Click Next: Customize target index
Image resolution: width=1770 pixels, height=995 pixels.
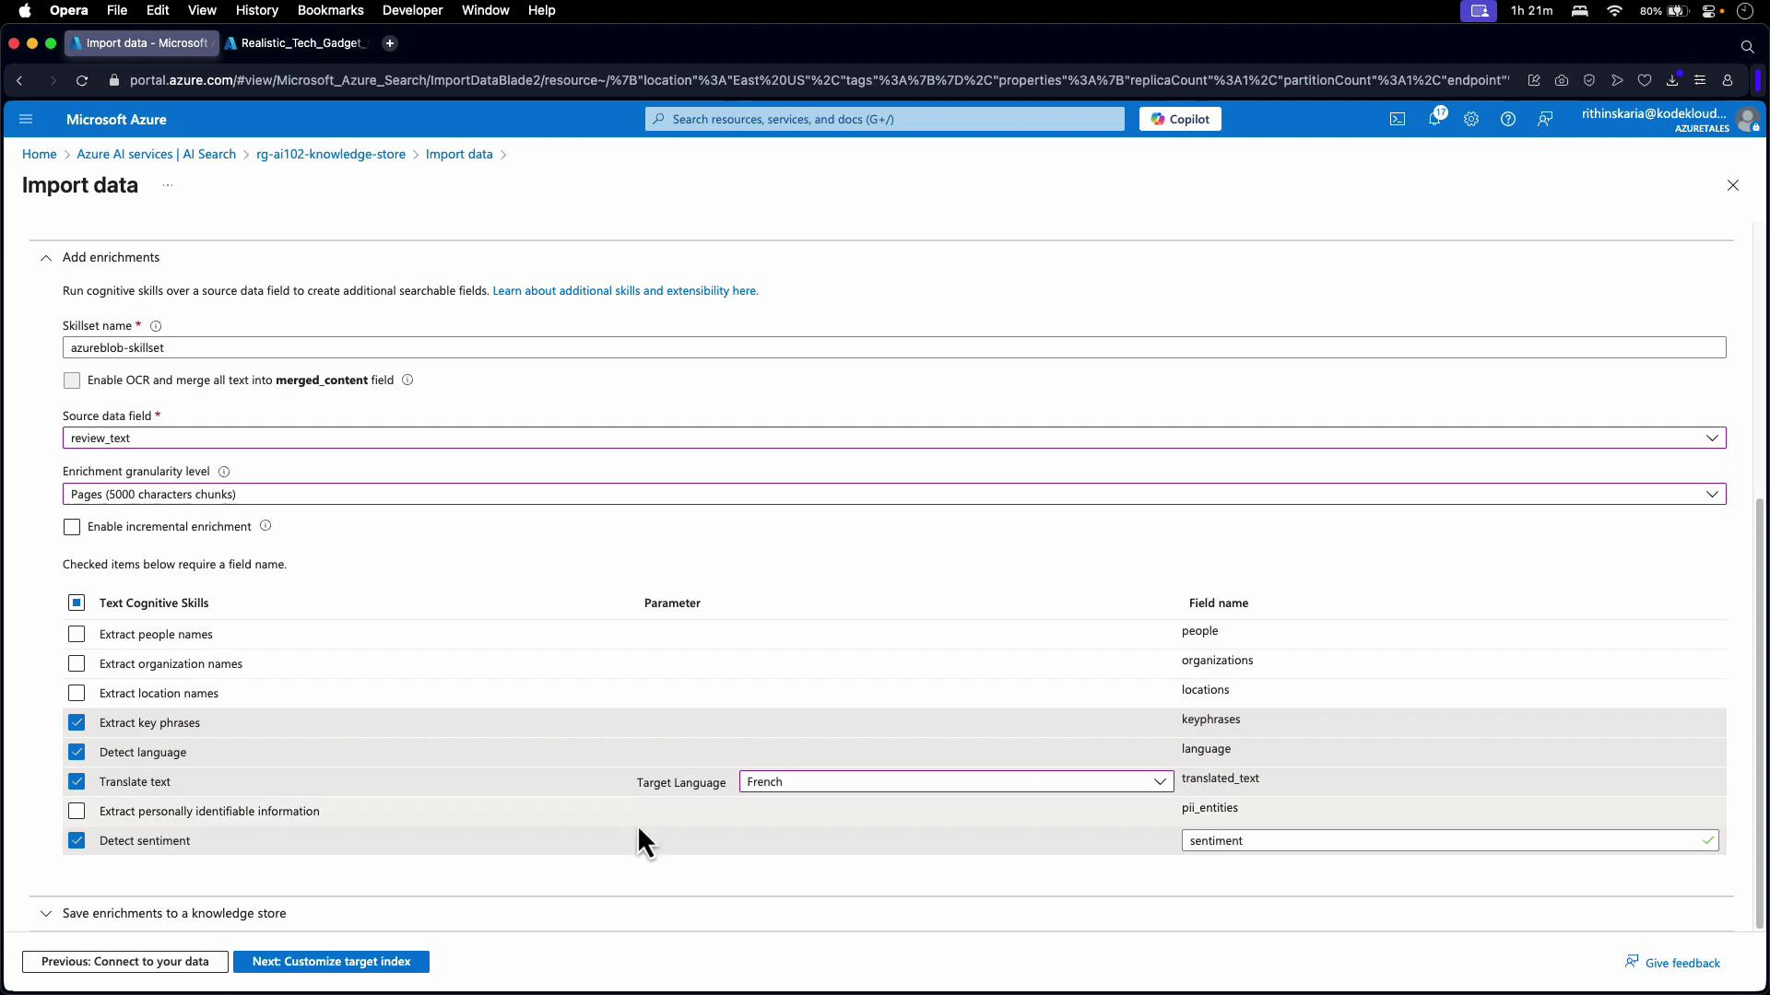331,961
